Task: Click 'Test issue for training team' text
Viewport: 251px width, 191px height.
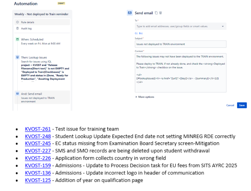Action: coord(87,129)
